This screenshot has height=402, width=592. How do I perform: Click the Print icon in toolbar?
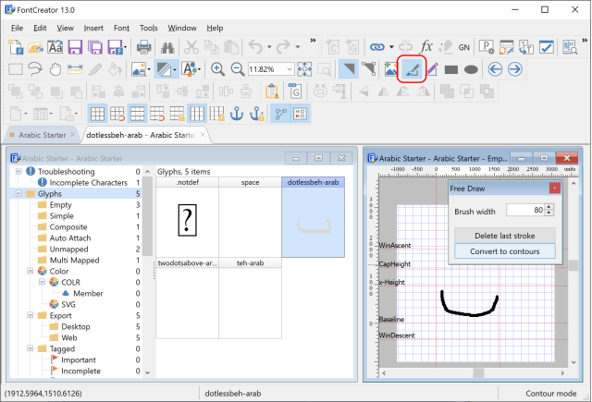click(x=144, y=45)
